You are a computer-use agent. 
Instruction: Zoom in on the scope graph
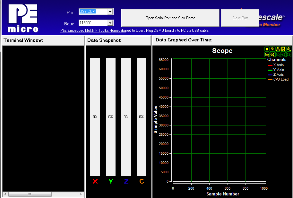pyautogui.click(x=267, y=55)
